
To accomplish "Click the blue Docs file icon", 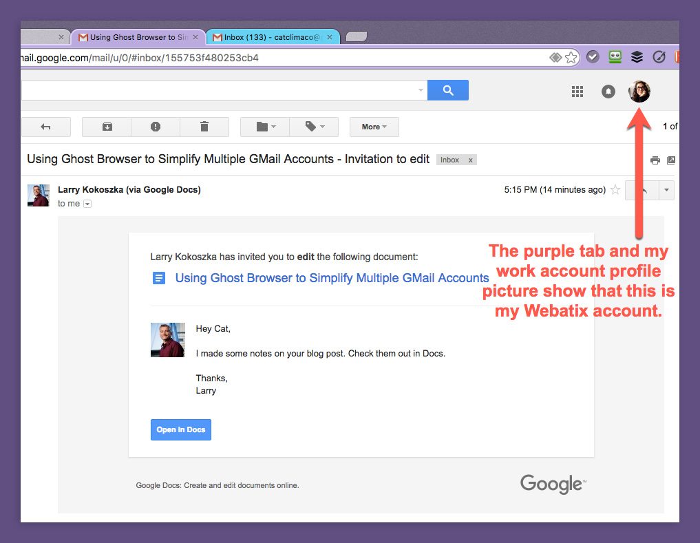I will point(159,278).
